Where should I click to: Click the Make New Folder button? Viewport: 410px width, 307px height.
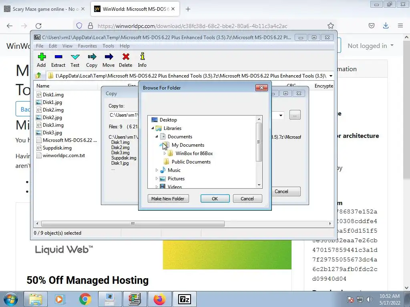pyautogui.click(x=168, y=199)
